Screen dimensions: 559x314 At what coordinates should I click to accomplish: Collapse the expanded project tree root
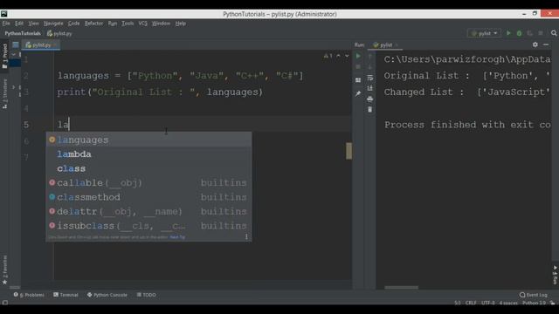pyautogui.click(x=14, y=55)
